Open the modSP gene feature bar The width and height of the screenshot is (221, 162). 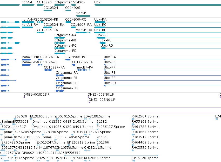[83, 16]
